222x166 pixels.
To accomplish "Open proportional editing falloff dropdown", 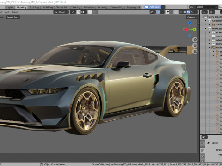I will [95, 12].
